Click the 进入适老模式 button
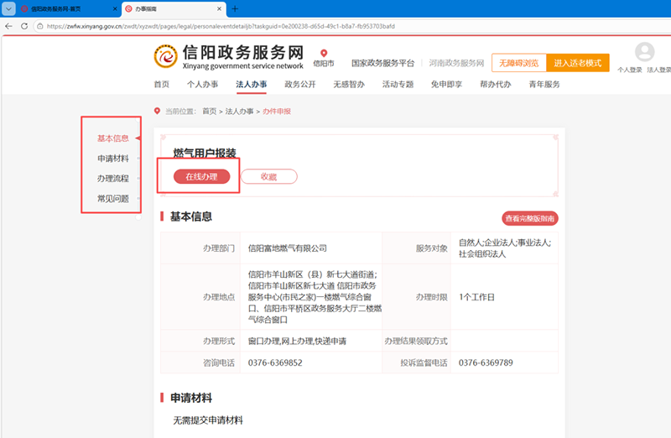The image size is (671, 438). click(x=578, y=63)
